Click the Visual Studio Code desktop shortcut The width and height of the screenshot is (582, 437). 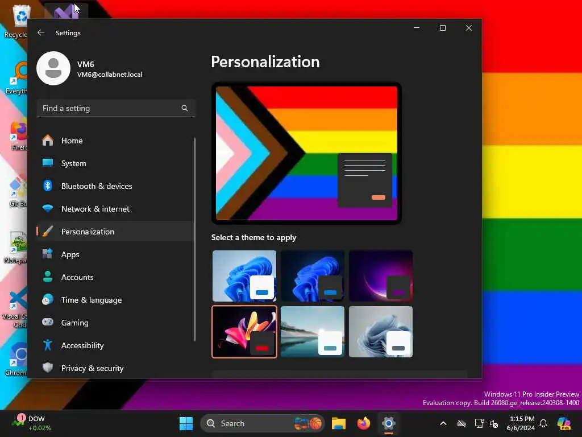tap(15, 308)
